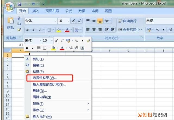This screenshot has width=174, height=120.
Task: Open the 筛选(E) submenu
Action: coord(58,104)
